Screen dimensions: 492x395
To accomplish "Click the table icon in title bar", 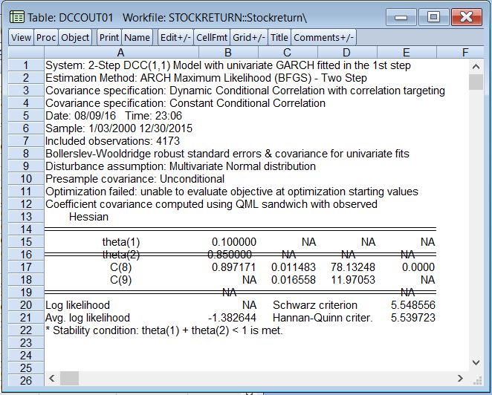I will pos(16,16).
